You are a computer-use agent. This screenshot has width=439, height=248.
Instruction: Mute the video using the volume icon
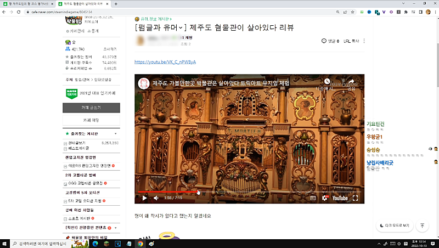click(x=156, y=198)
